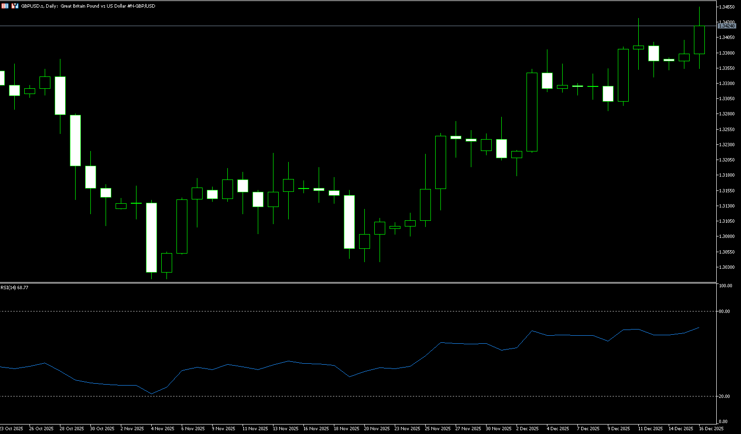Select the 16 Dec 2025 date label
Image resolution: width=741 pixels, height=434 pixels.
click(x=712, y=429)
